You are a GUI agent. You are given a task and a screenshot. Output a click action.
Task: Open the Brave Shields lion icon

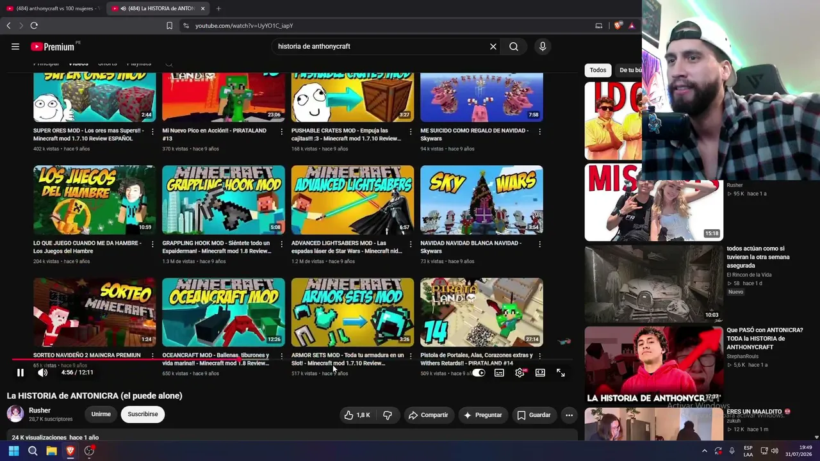(x=618, y=26)
